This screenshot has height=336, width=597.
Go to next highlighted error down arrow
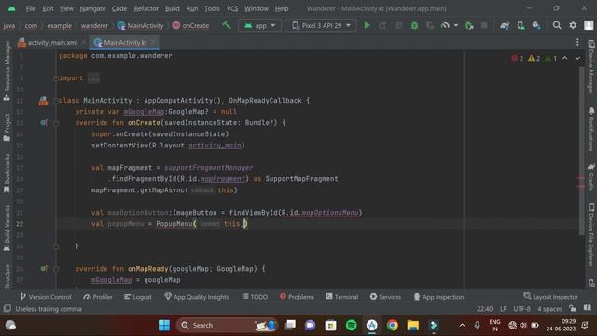click(577, 58)
